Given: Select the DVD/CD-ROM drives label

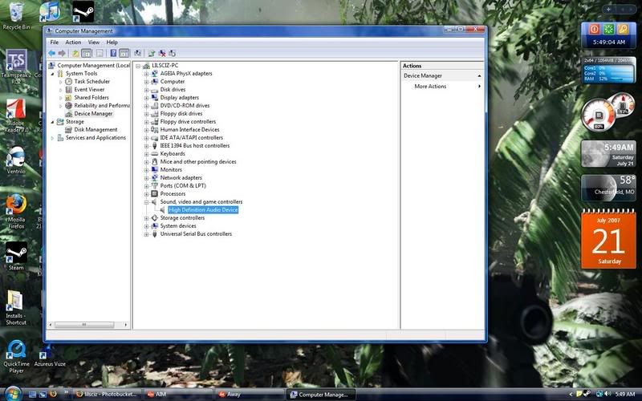Looking at the screenshot, I should [x=185, y=106].
